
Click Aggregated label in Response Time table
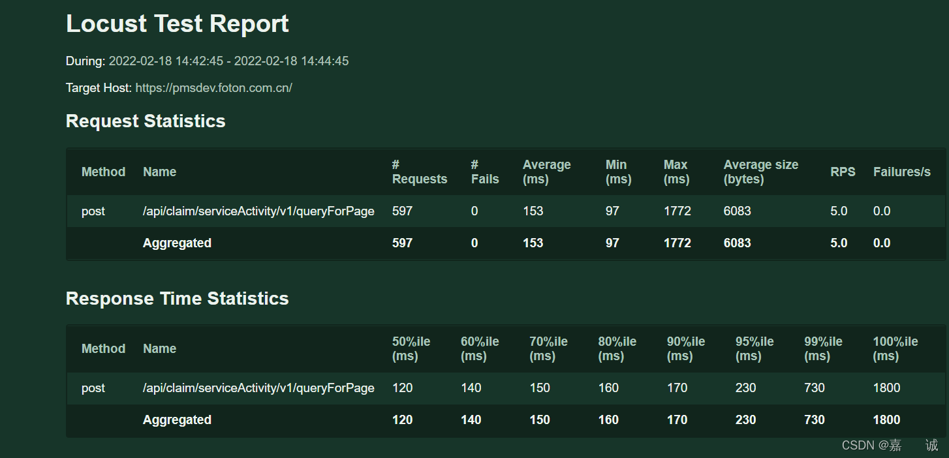tap(177, 420)
